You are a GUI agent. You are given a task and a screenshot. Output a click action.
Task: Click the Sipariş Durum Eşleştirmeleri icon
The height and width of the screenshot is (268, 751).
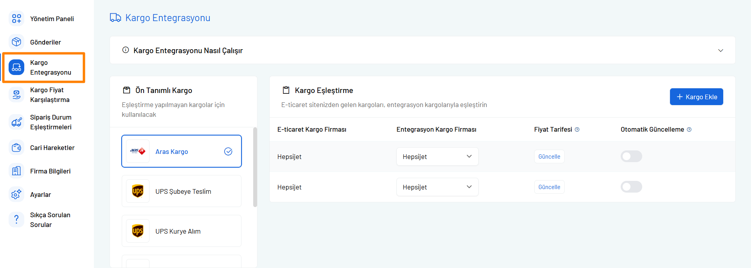[16, 122]
